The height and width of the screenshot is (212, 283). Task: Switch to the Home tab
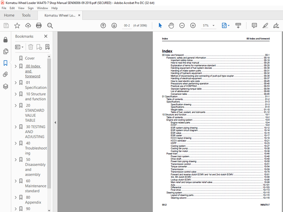(9, 16)
